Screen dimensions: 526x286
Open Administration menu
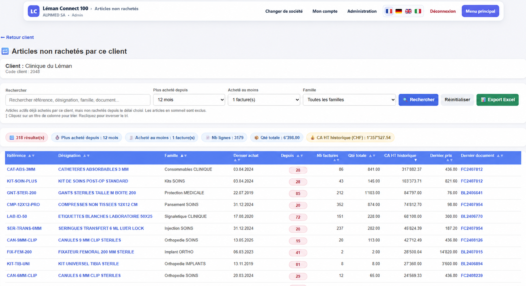[362, 11]
